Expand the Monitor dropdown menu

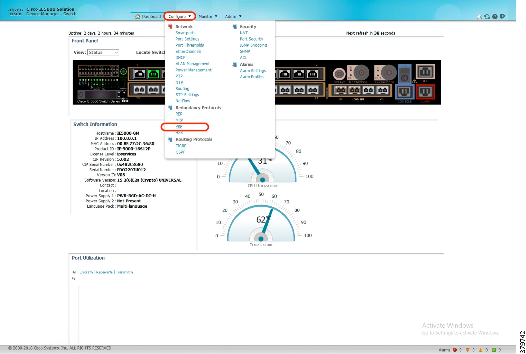coord(208,16)
